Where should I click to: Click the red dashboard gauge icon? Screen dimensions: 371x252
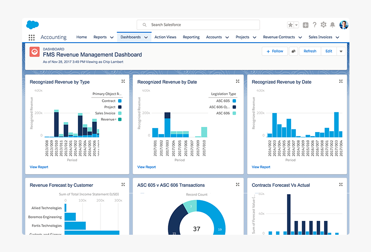pos(35,52)
